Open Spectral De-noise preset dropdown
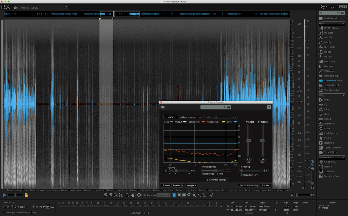The width and height of the screenshot is (348, 216). pos(213,107)
